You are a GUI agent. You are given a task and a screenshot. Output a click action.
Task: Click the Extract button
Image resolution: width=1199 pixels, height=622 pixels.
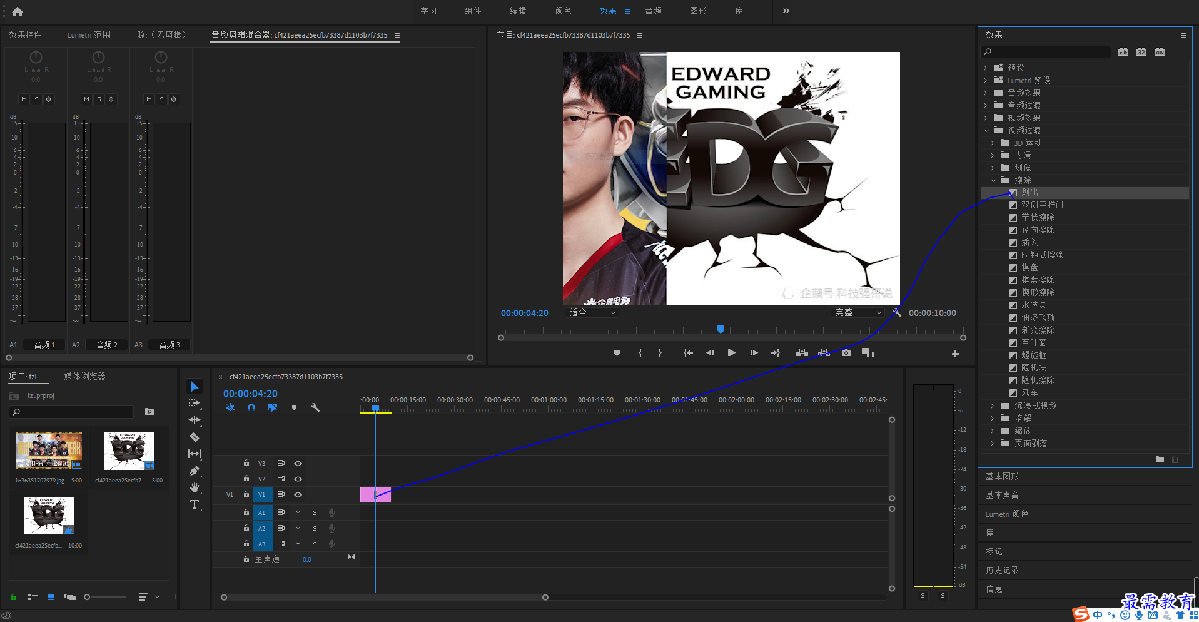tap(824, 353)
